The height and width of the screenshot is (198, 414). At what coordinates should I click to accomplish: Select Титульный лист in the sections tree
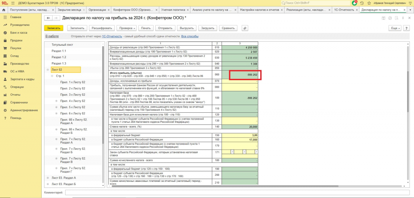point(62,45)
